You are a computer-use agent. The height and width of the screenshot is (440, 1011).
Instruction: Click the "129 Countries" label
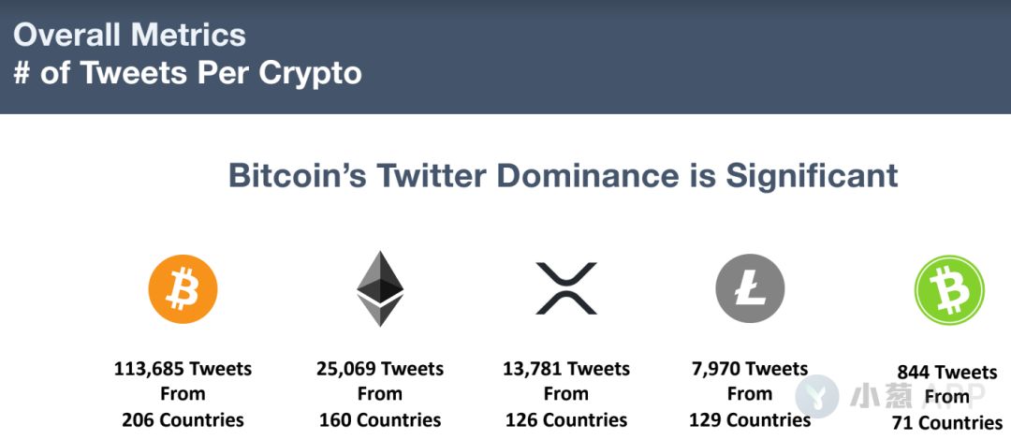[x=749, y=420]
